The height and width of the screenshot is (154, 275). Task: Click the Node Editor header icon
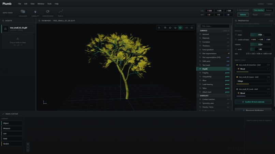[3, 114]
